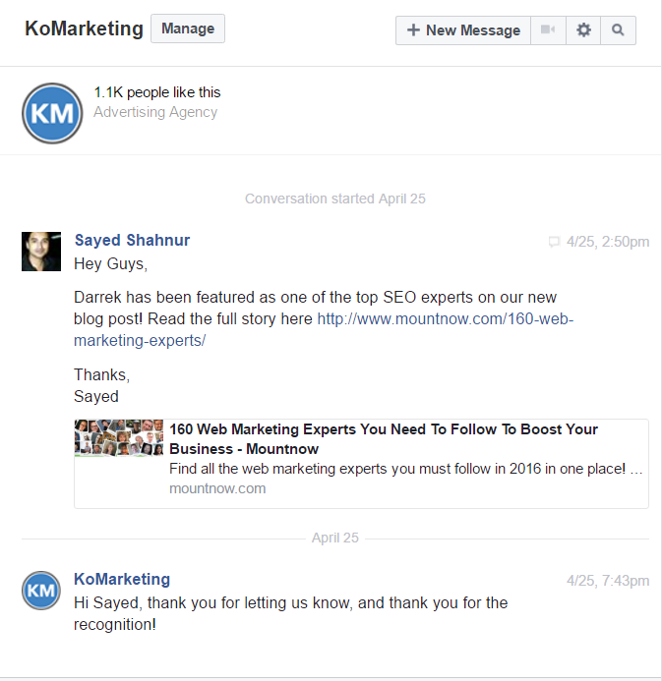Click the KoMarketing header title
This screenshot has width=662, height=681.
84,28
